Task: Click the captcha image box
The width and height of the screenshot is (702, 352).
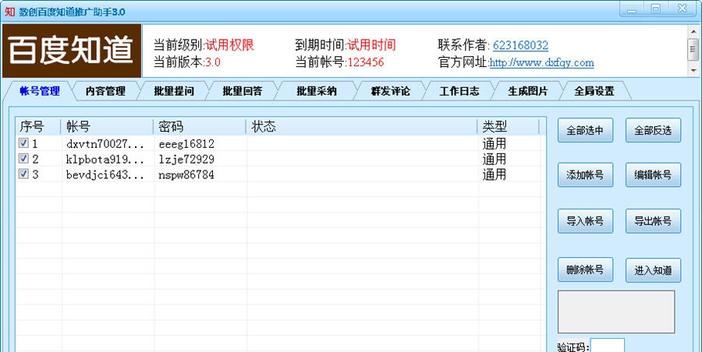Action: coord(616,312)
